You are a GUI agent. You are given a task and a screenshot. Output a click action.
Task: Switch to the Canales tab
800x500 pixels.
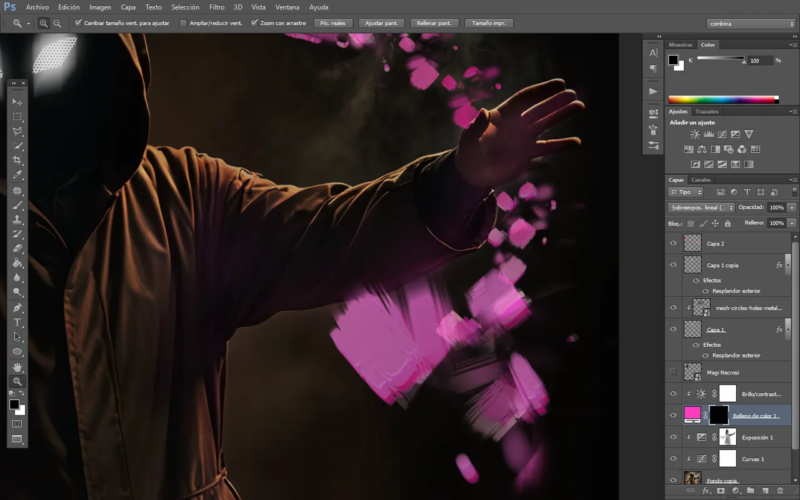[x=701, y=180]
